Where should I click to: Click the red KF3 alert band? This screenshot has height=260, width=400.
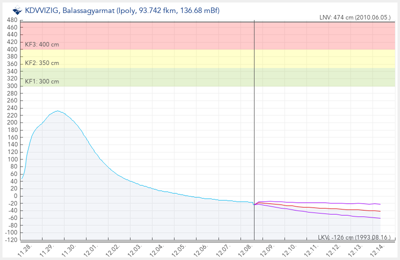point(150,35)
